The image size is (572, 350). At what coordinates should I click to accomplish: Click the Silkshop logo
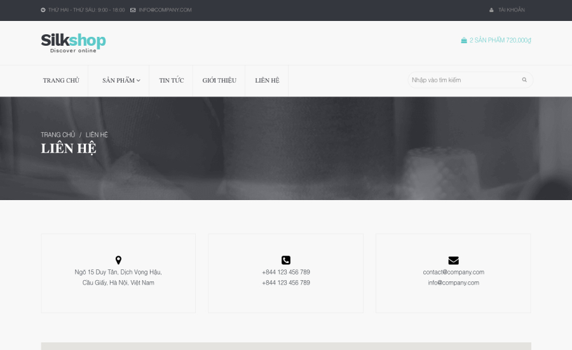(x=73, y=43)
